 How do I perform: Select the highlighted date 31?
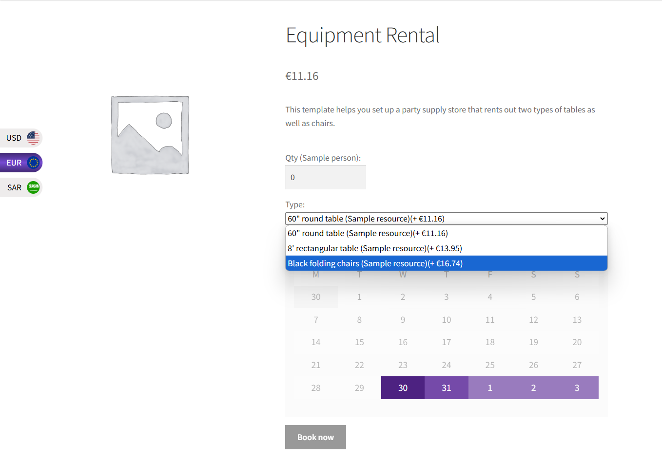[x=447, y=388]
